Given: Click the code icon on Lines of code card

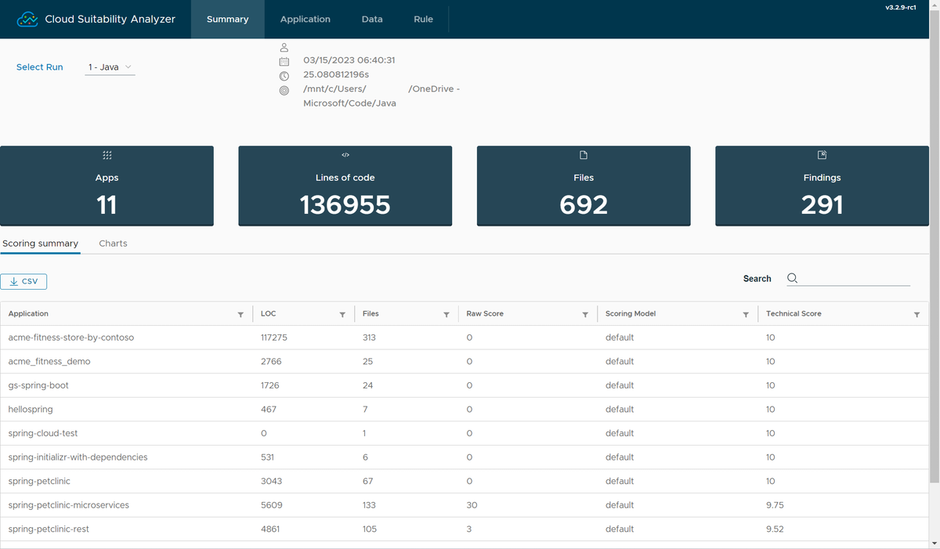Looking at the screenshot, I should 345,155.
